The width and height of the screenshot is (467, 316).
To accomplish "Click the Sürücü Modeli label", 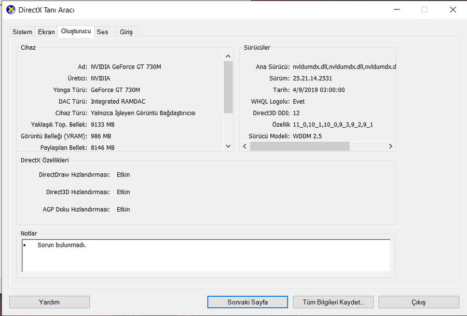I will [x=269, y=136].
